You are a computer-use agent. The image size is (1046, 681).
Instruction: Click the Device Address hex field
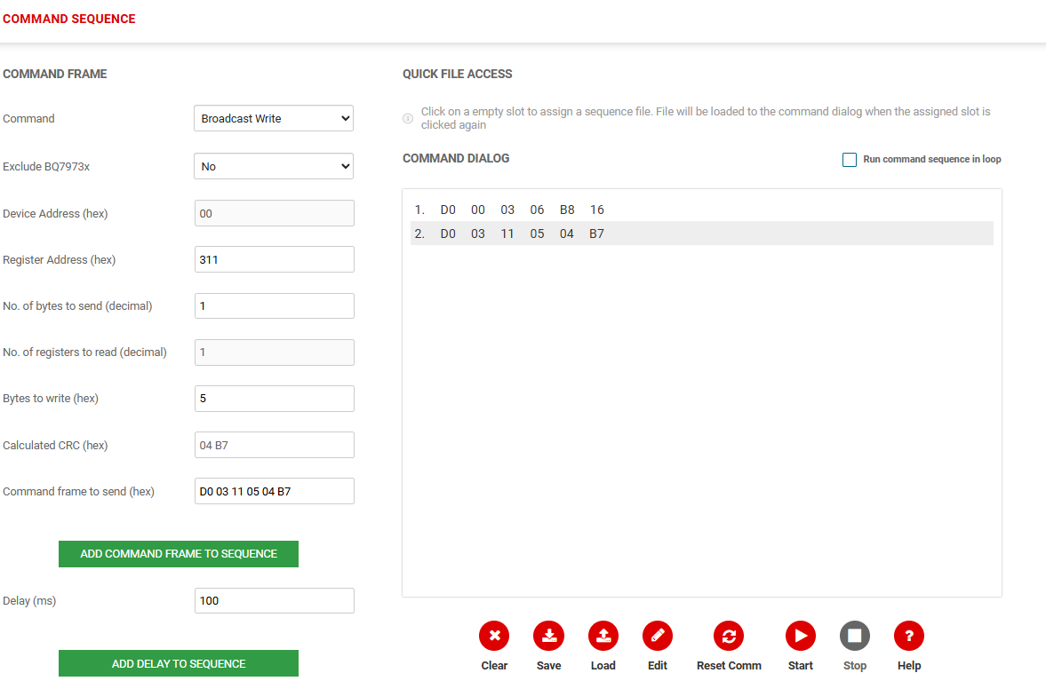275,213
